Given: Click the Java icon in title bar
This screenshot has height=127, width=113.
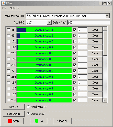Looking at the screenshot, I should point(4,3).
